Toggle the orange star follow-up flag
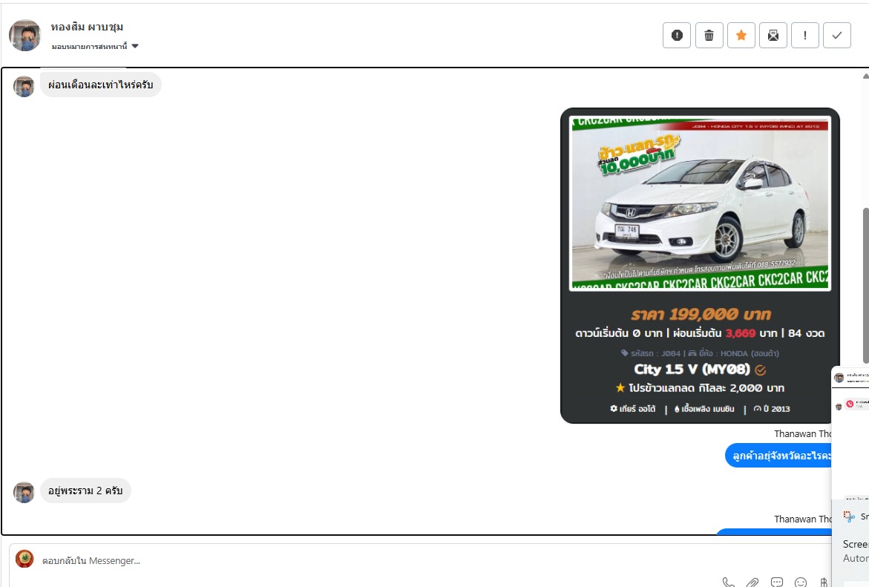The width and height of the screenshot is (869, 587). (741, 36)
